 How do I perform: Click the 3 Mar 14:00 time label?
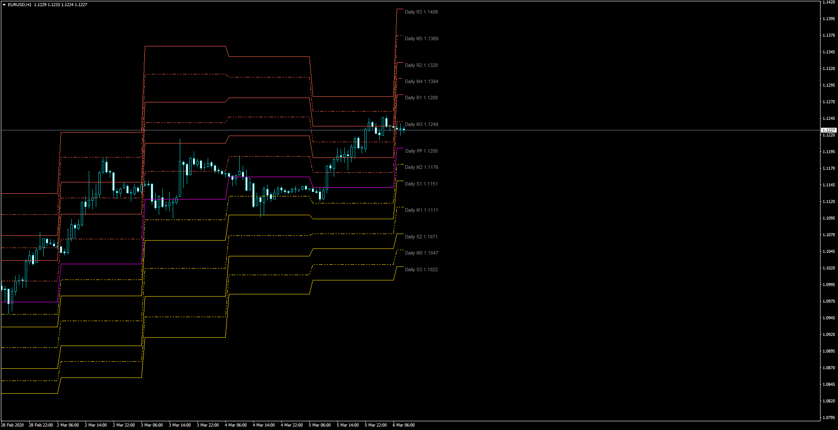(180, 425)
